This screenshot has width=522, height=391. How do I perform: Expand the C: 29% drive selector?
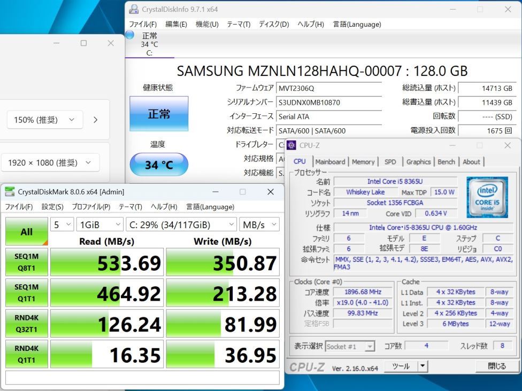coord(181,225)
